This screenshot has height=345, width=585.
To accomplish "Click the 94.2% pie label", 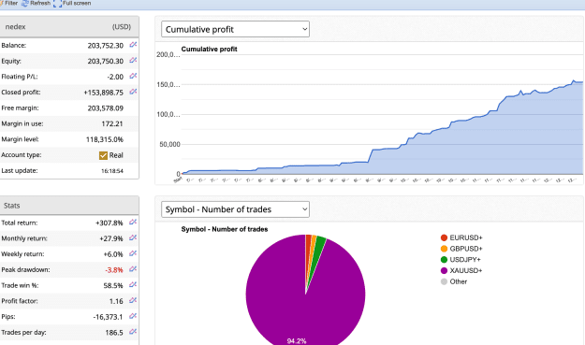I will coord(297,341).
